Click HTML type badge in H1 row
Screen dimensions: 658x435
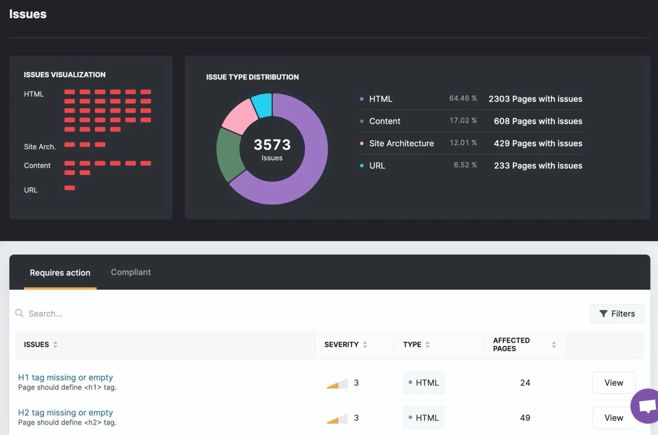tap(424, 383)
